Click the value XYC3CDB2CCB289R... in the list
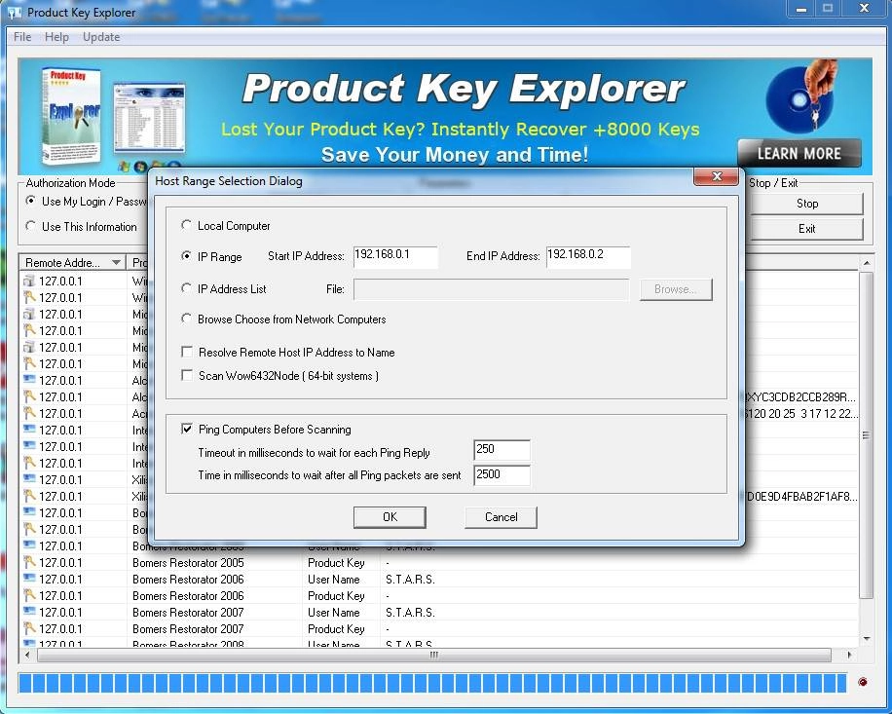 click(x=800, y=397)
